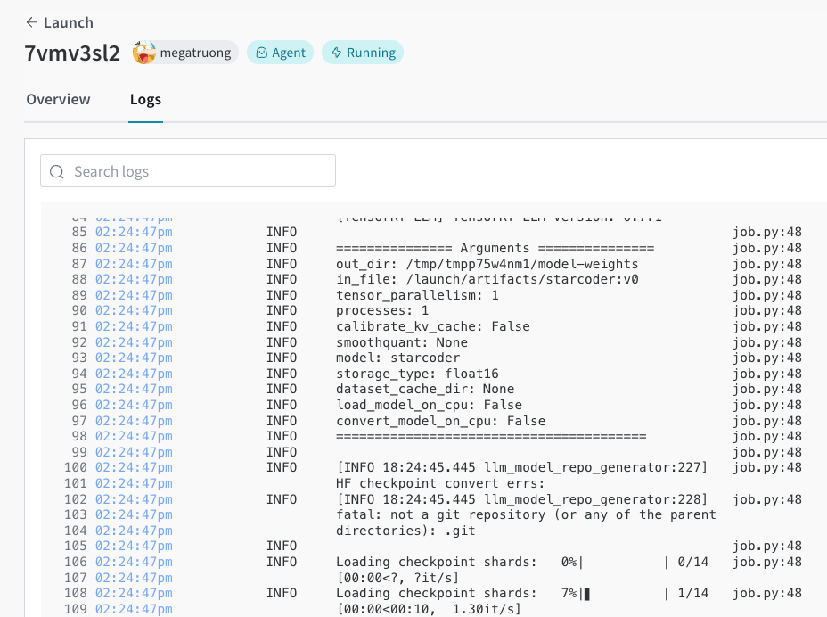Click timestamp for line 106 checkpoint loading
This screenshot has height=617, width=827.
(134, 562)
